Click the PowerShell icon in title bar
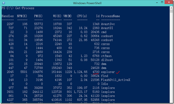 3,3
